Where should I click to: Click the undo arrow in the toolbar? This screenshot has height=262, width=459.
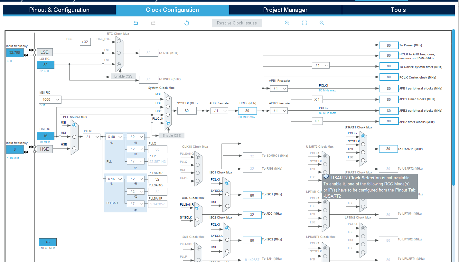coord(136,23)
